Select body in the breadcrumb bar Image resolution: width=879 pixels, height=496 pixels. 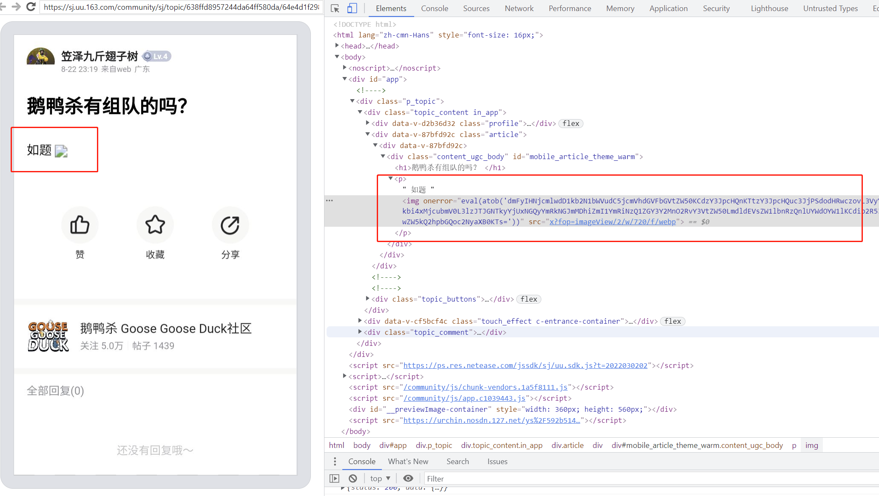tap(362, 445)
